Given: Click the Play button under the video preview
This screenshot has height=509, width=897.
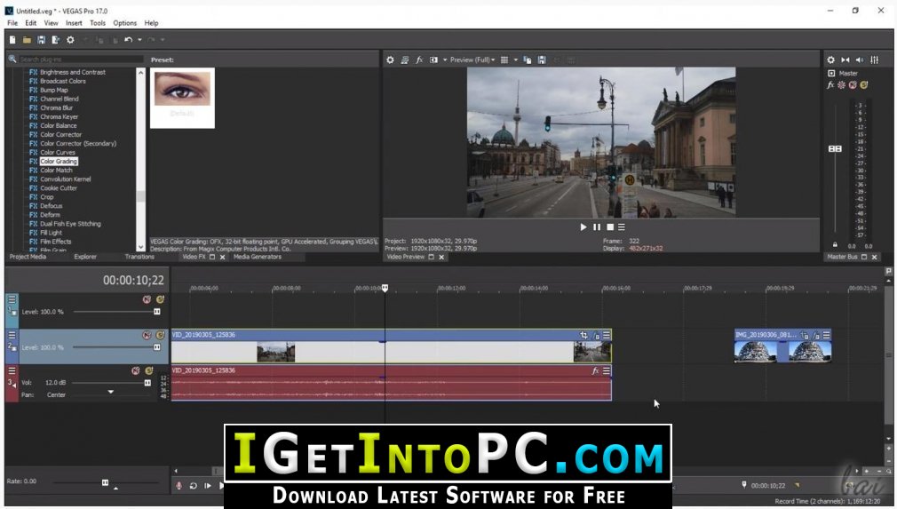Looking at the screenshot, I should (x=583, y=227).
